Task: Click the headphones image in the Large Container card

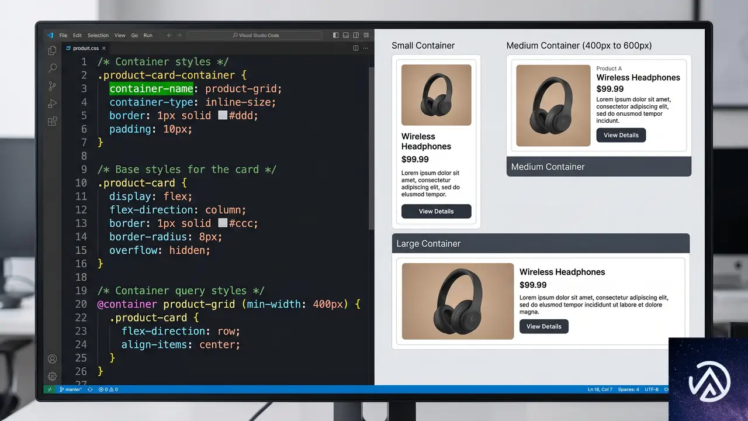Action: [x=458, y=301]
